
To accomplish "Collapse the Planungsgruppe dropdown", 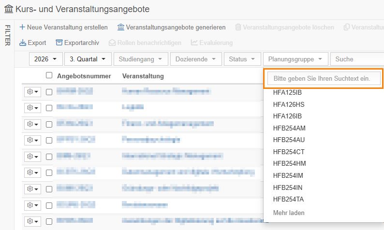I will coord(295,59).
